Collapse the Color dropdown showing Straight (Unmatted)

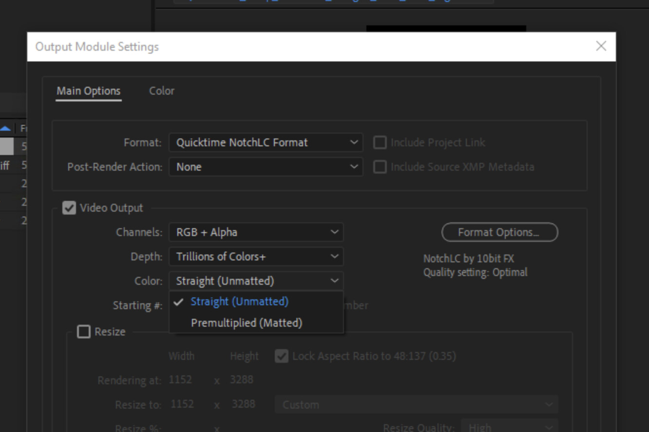(256, 281)
